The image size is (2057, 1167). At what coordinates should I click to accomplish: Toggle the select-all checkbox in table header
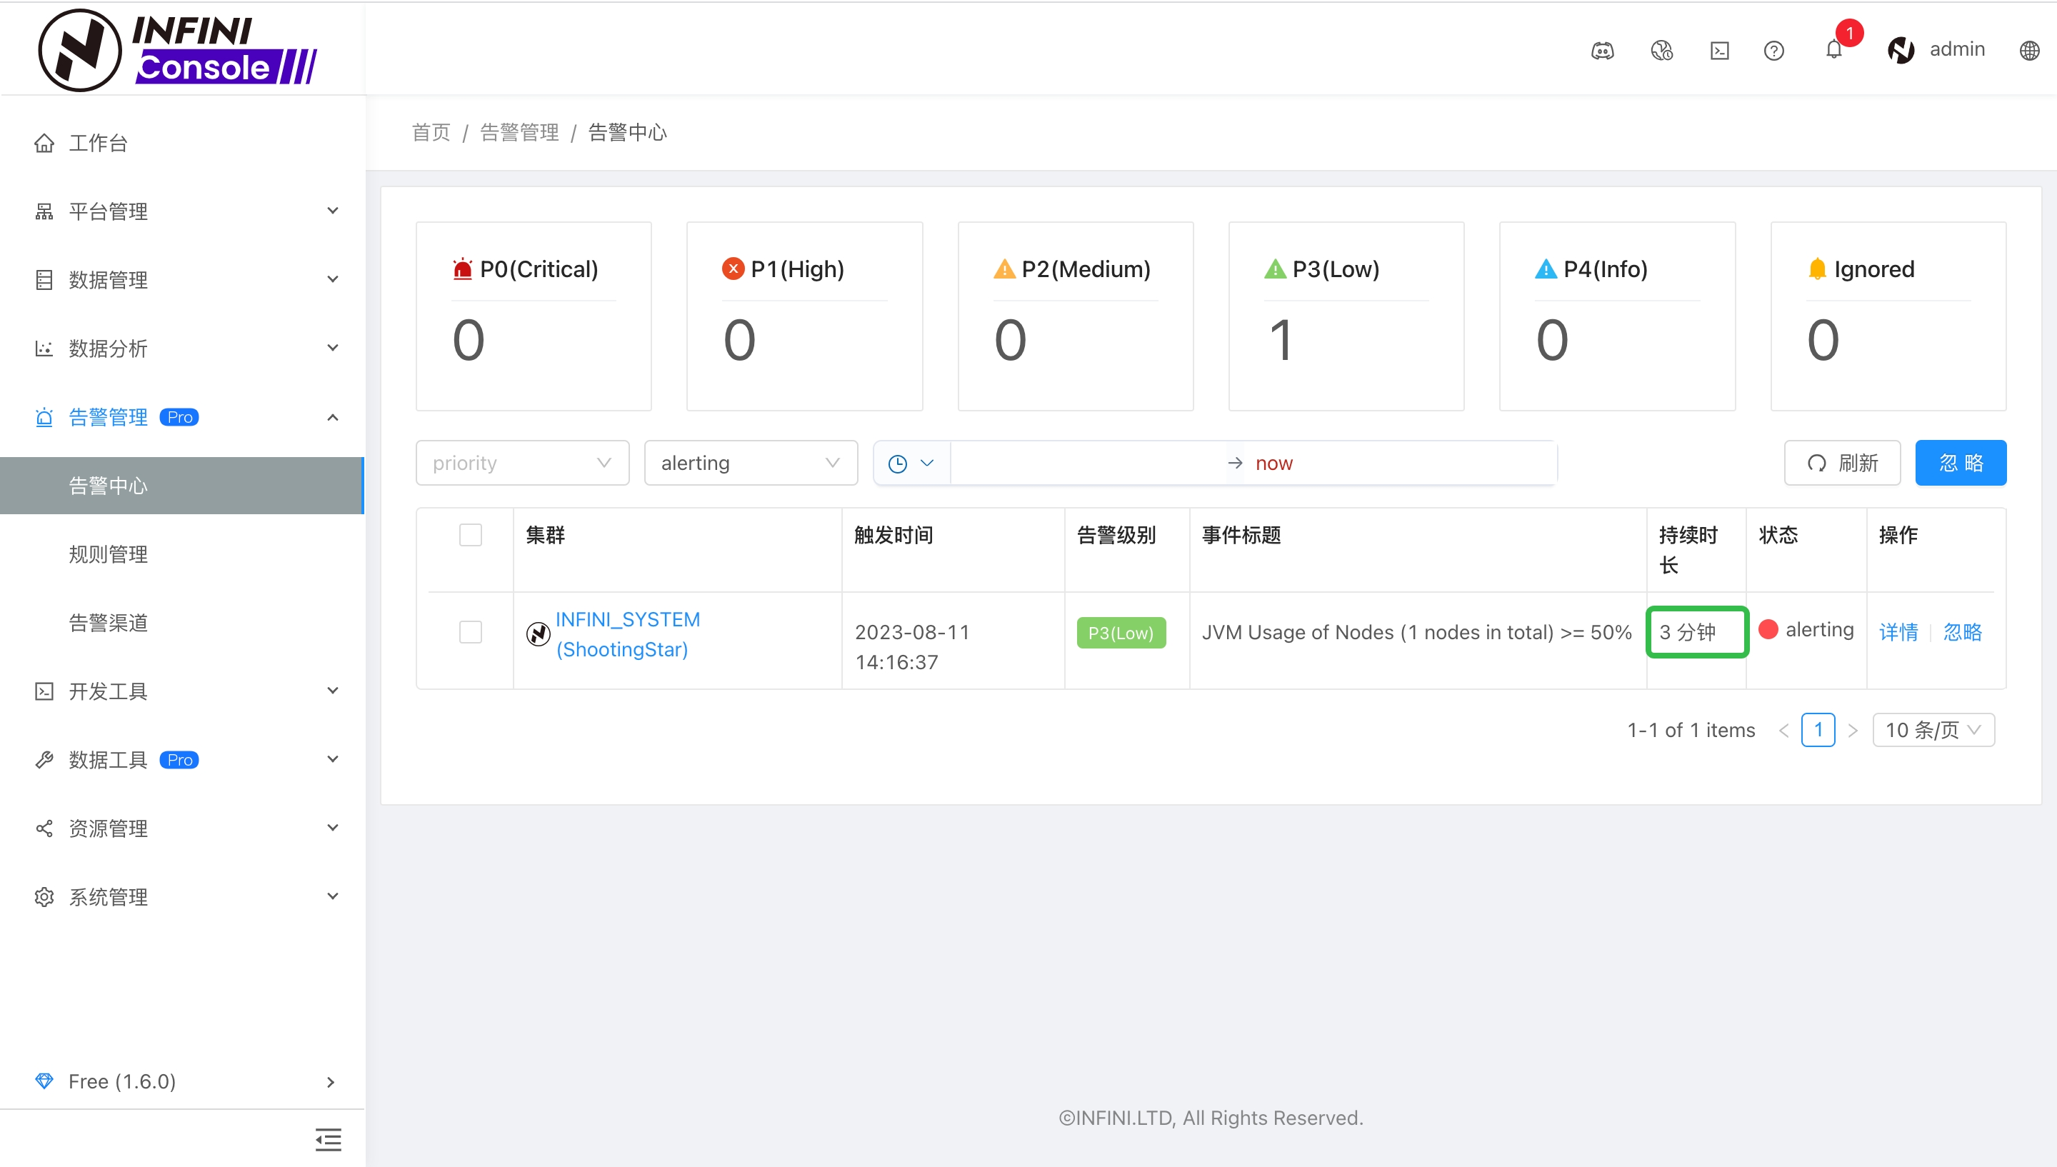click(471, 535)
